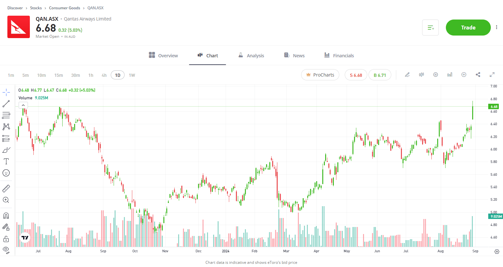Select the text annotation tool

[x=6, y=161]
